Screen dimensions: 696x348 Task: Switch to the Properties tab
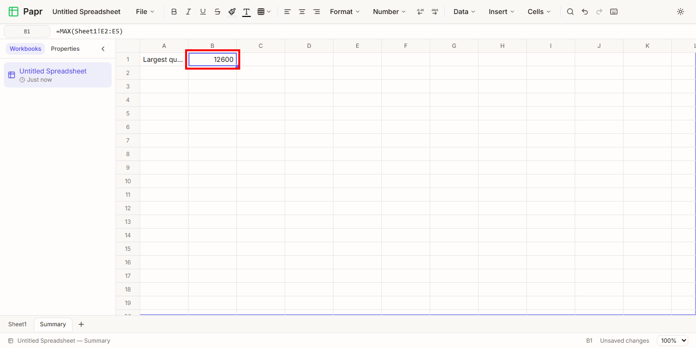65,49
